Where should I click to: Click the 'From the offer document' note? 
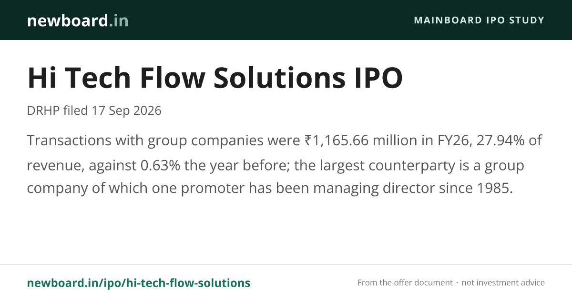[405, 283]
